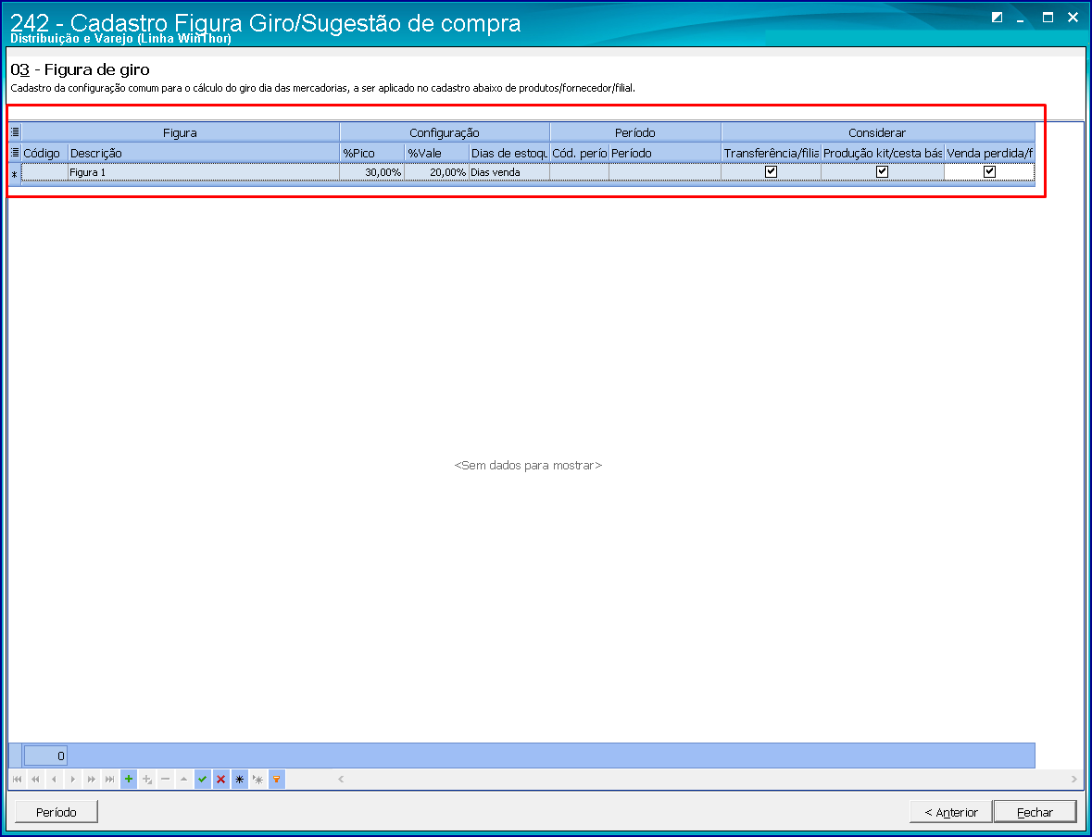1092x837 pixels.
Task: Click the window restore-down icon in the title bar
Action: pyautogui.click(x=998, y=18)
